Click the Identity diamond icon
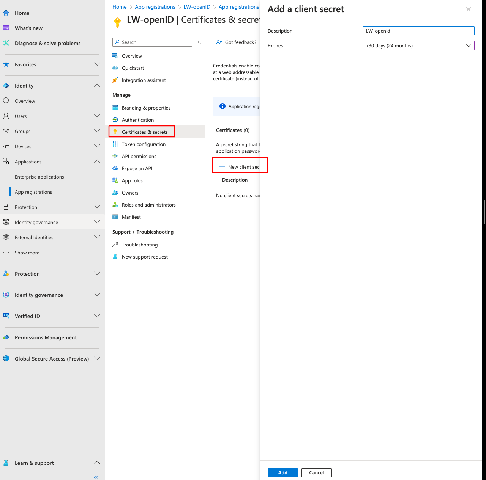486x480 pixels. (6, 86)
